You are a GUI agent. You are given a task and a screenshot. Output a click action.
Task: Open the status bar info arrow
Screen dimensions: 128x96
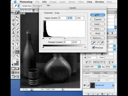tap(63, 89)
